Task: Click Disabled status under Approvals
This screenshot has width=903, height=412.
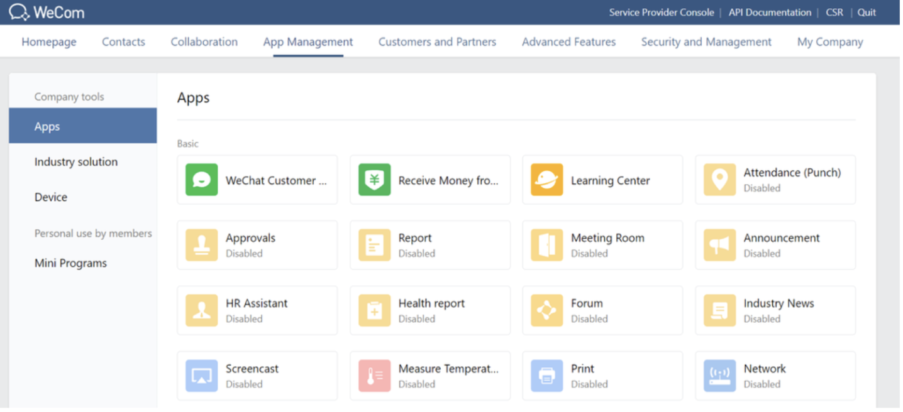Action: point(244,254)
